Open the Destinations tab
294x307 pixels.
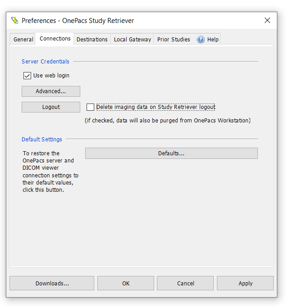click(x=92, y=39)
